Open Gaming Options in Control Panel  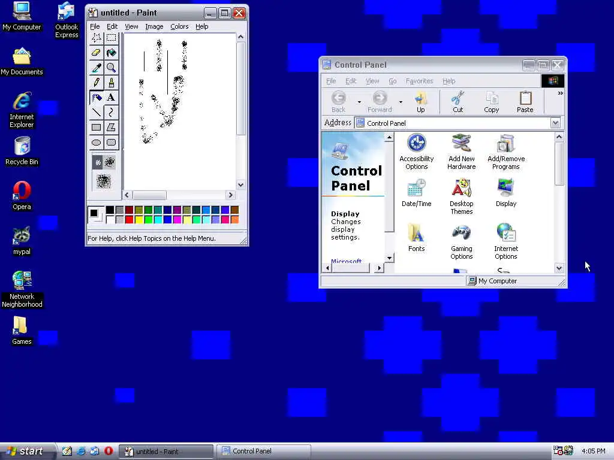tap(461, 242)
